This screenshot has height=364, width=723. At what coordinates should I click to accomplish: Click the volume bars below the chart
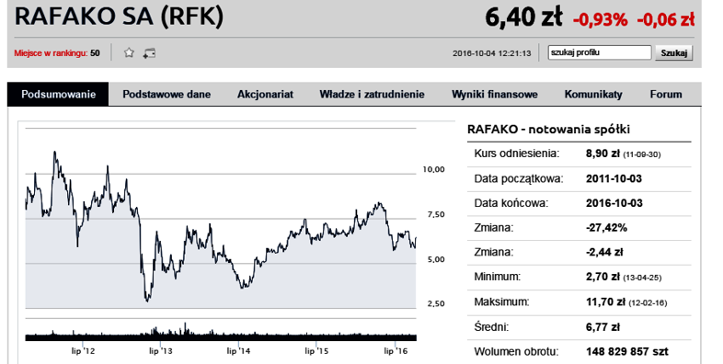click(221, 333)
